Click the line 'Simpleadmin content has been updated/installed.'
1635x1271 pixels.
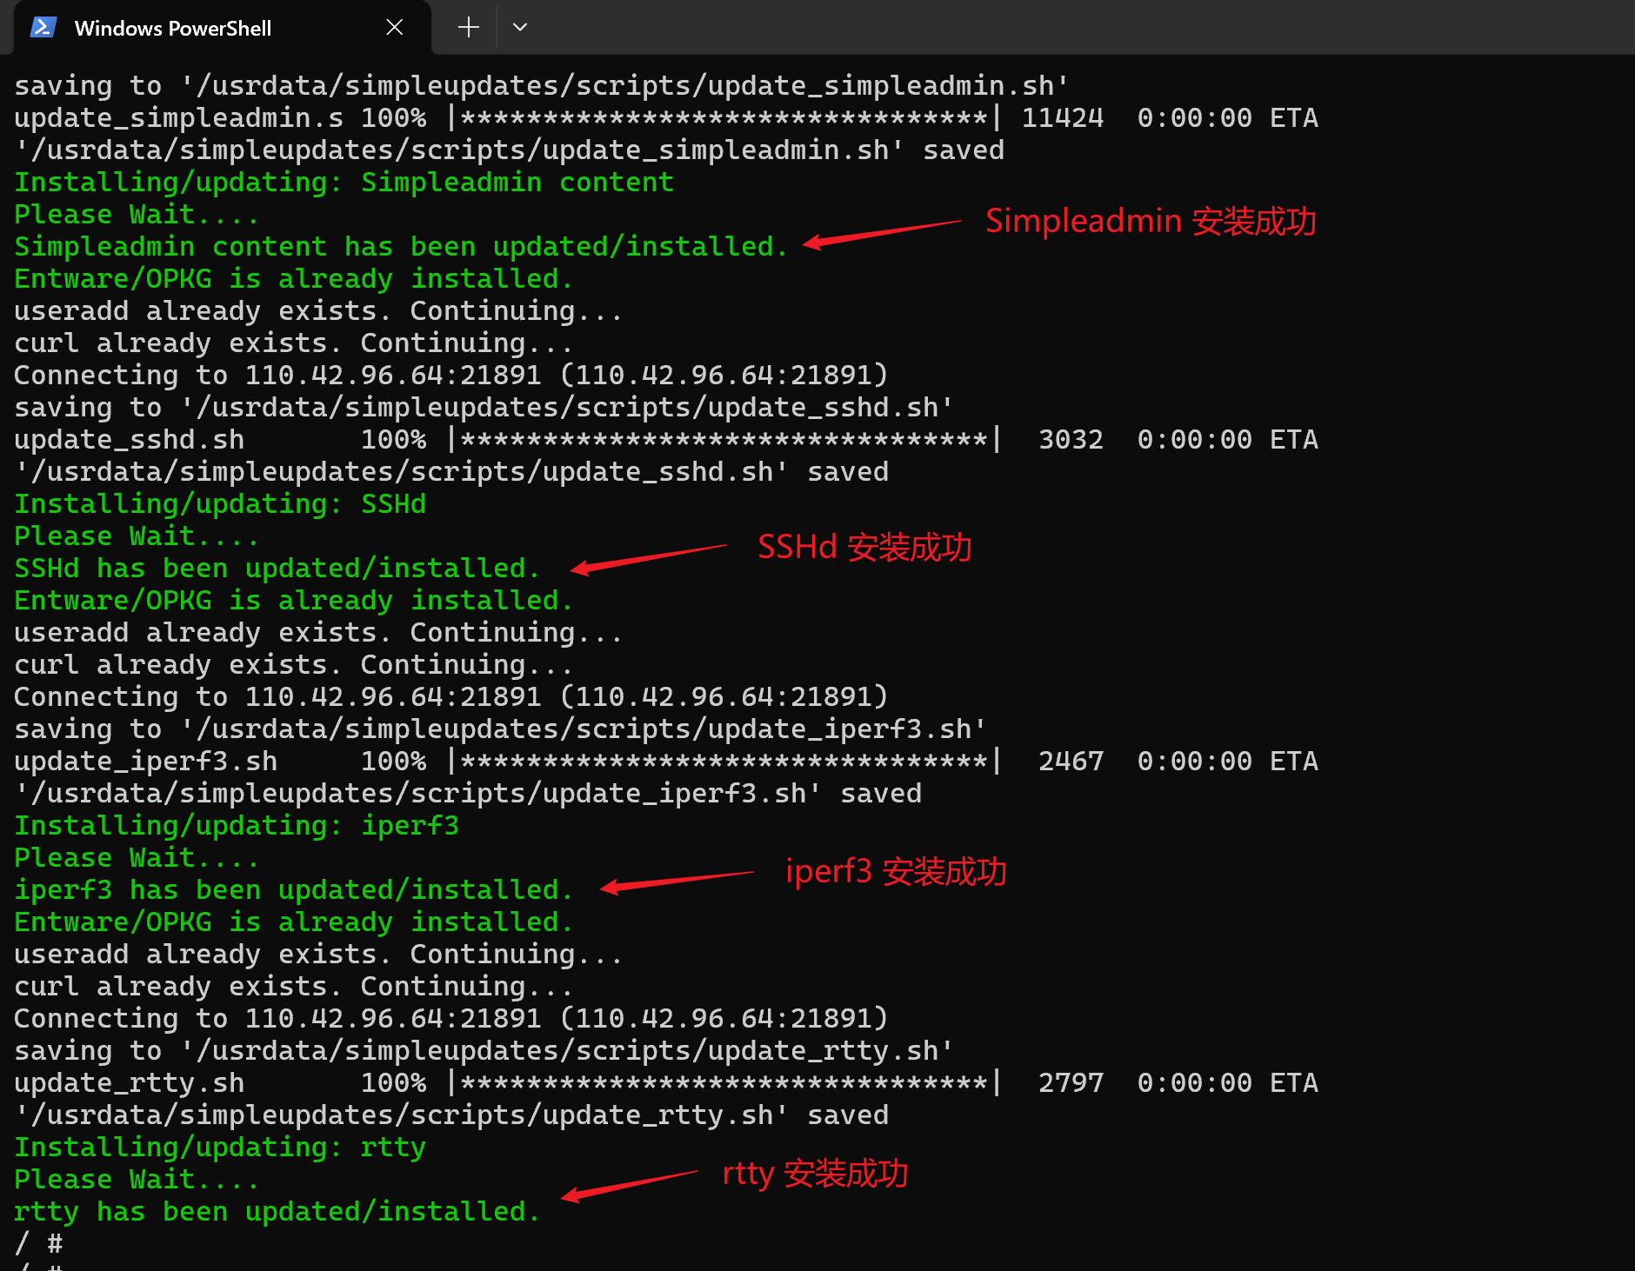coord(401,247)
